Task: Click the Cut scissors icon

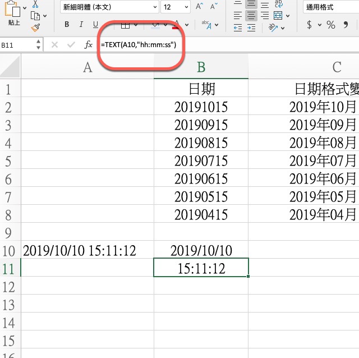Action: pyautogui.click(x=35, y=4)
